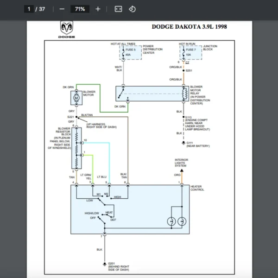Click the 'FUSE 5' label
The height and width of the screenshot is (278, 278).
[131, 50]
